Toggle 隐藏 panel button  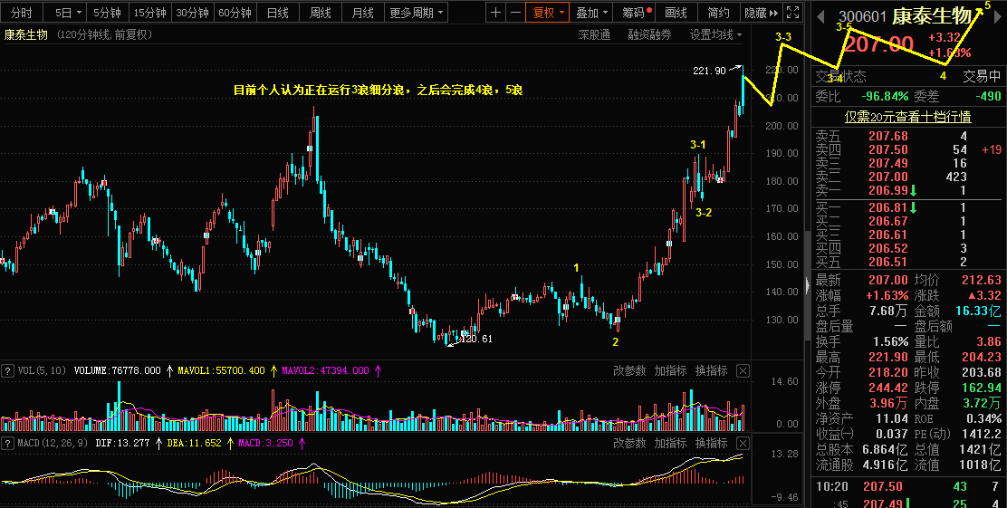click(761, 12)
